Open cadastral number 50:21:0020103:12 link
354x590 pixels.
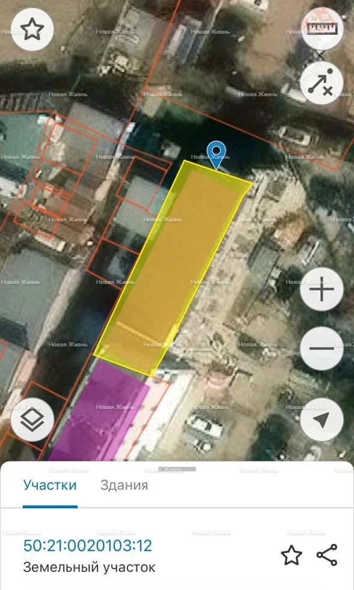pos(88,545)
